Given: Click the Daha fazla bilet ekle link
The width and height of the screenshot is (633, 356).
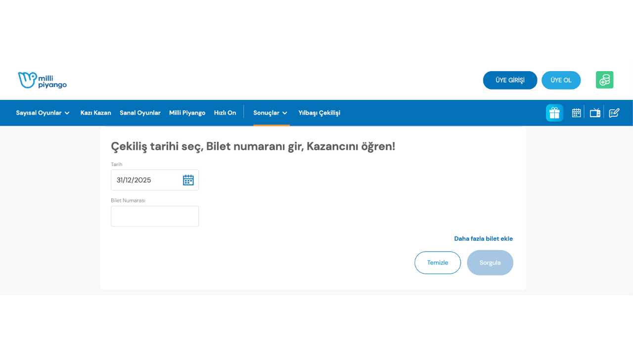Looking at the screenshot, I should pos(483,239).
